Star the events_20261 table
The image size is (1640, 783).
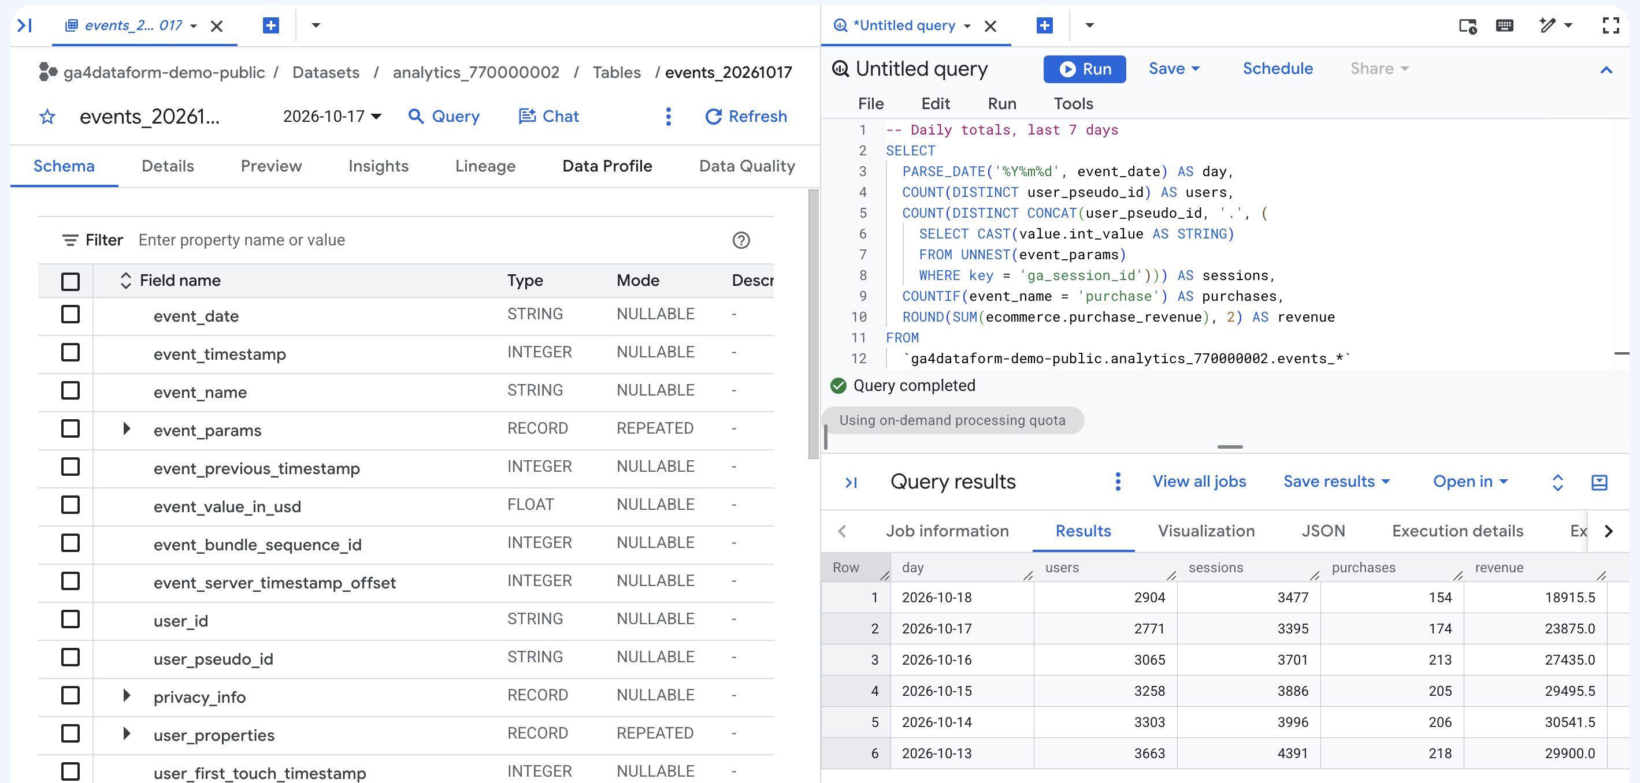47,117
